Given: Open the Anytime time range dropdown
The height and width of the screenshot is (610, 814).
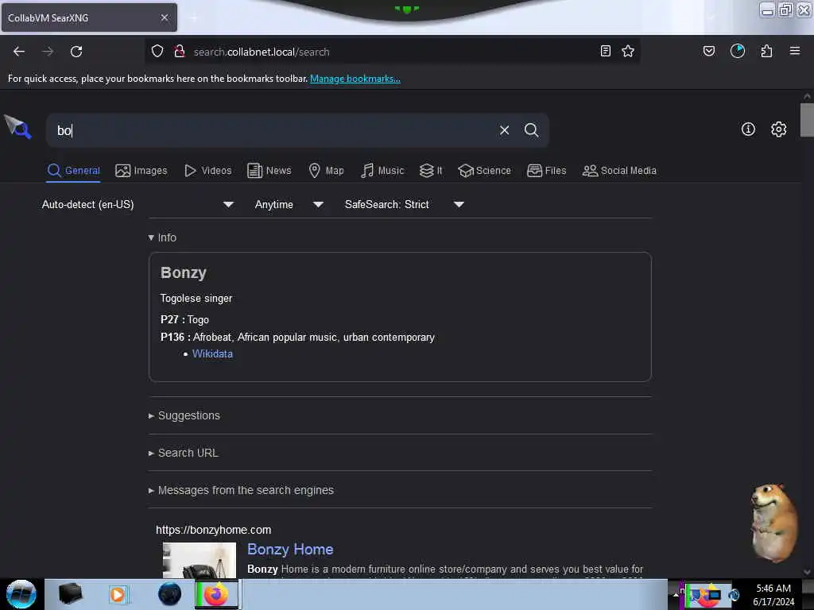Looking at the screenshot, I should pos(289,204).
